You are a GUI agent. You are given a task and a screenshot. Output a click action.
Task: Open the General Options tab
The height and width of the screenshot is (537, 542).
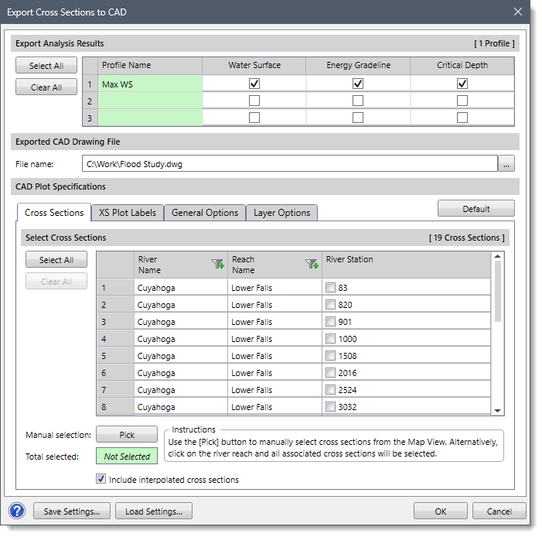205,213
